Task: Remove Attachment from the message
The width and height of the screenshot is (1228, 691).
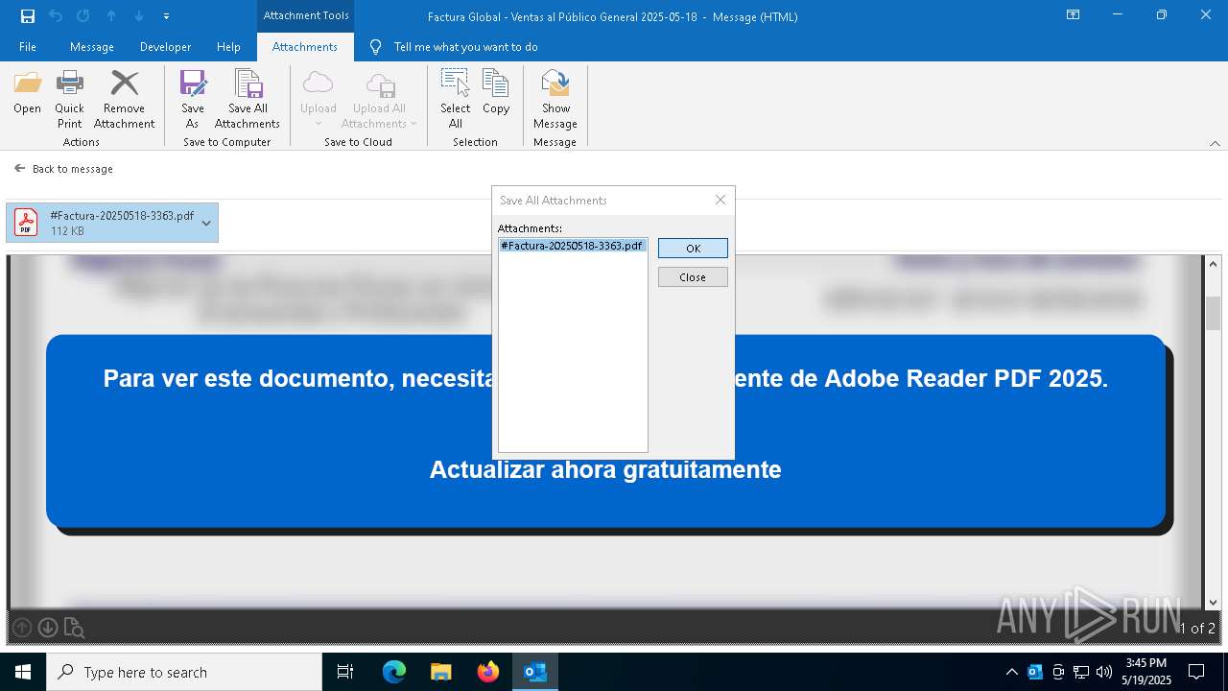Action: [x=124, y=100]
